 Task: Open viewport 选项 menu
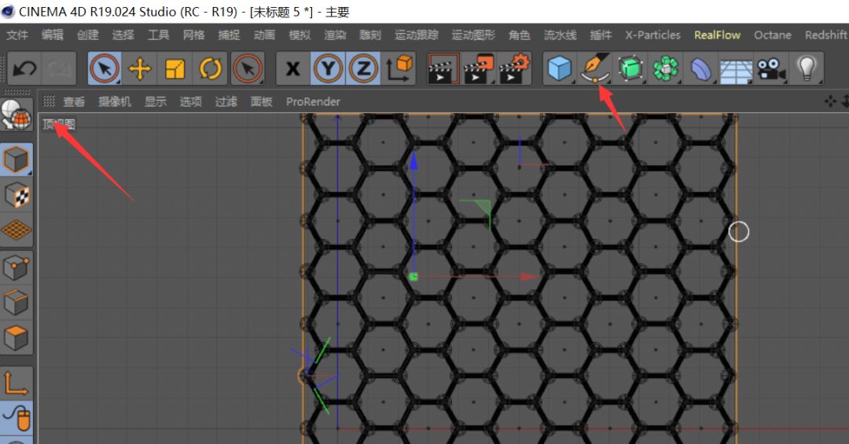pyautogui.click(x=190, y=102)
